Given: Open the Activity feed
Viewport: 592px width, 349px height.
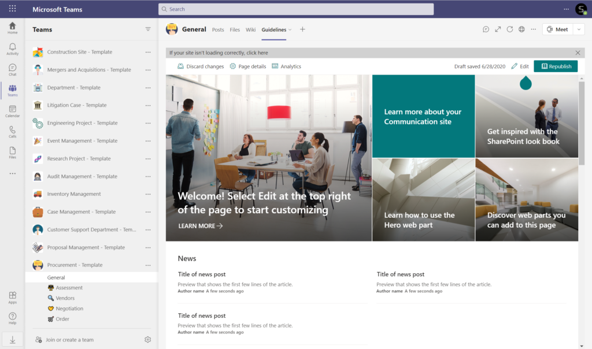Looking at the screenshot, I should (x=13, y=49).
